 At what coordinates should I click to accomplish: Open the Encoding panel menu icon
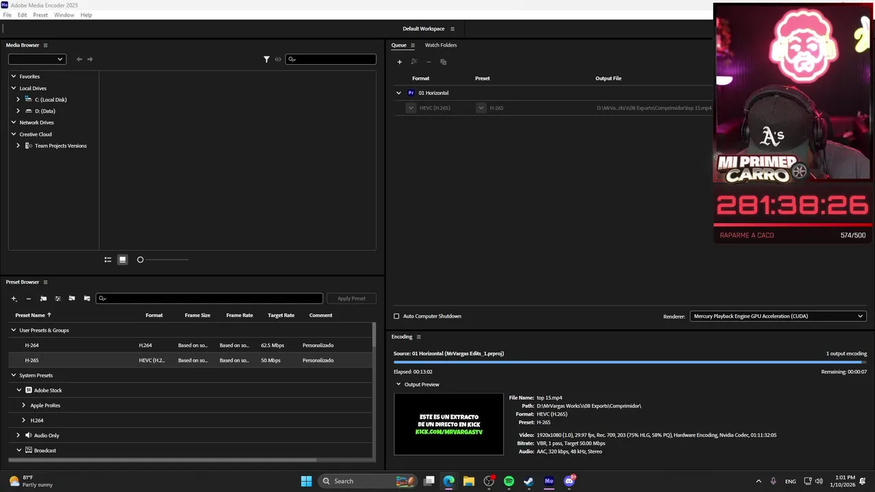[419, 337]
